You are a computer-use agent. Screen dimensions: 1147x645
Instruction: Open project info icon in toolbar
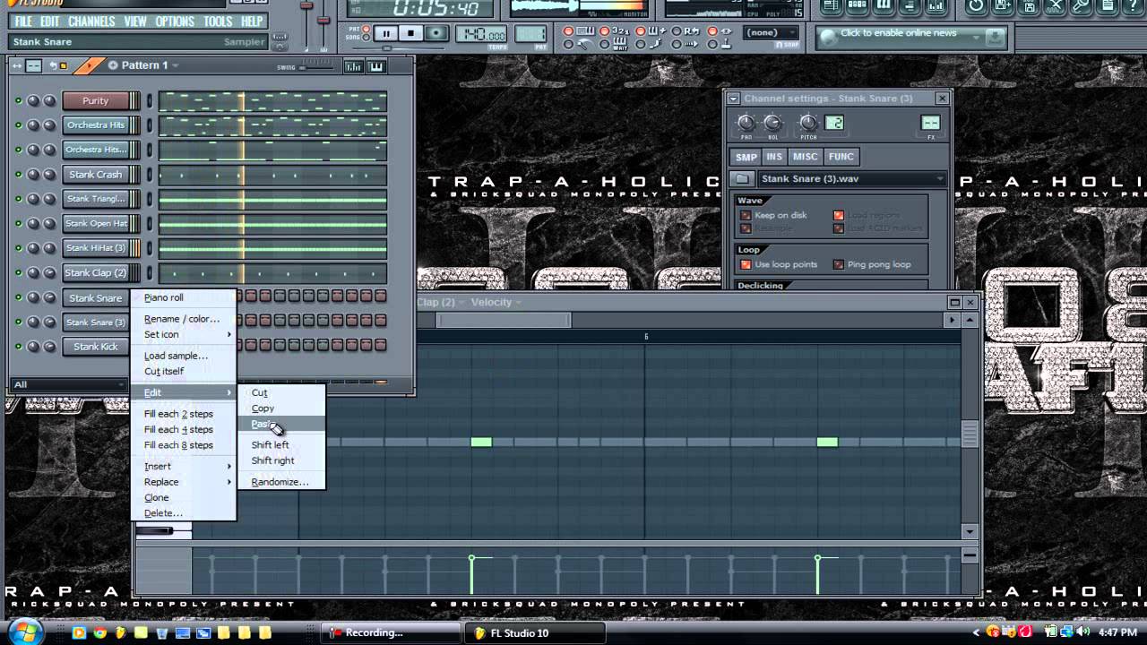[1109, 6]
